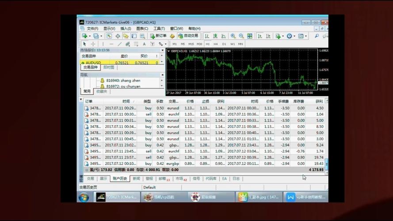Open the Strategy Tester magnifier icon

pyautogui.click(x=142, y=36)
